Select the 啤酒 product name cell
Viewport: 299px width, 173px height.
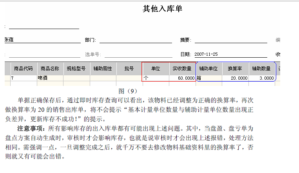click(50, 78)
